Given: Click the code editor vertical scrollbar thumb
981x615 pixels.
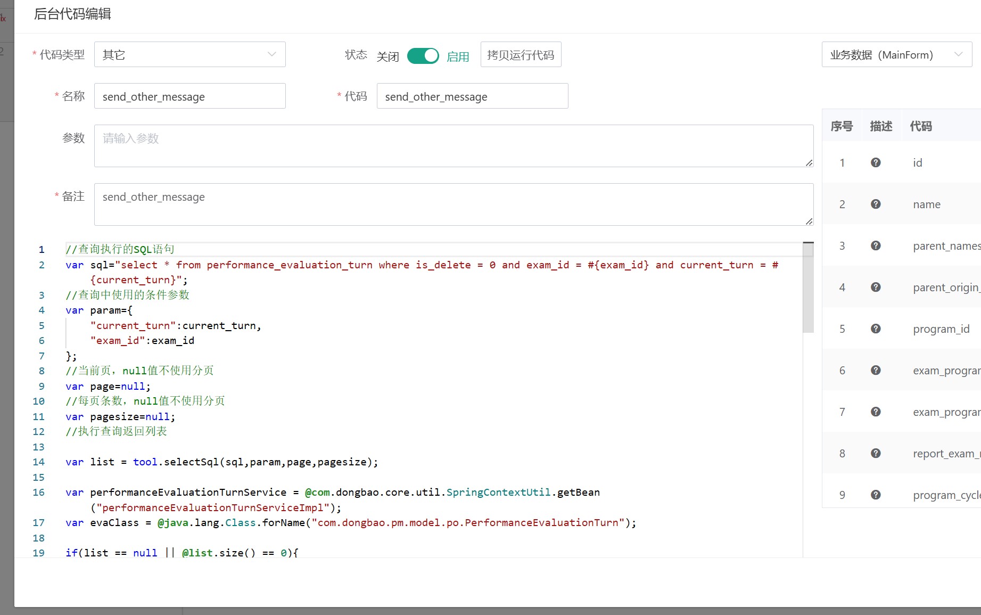Looking at the screenshot, I should 808,288.
